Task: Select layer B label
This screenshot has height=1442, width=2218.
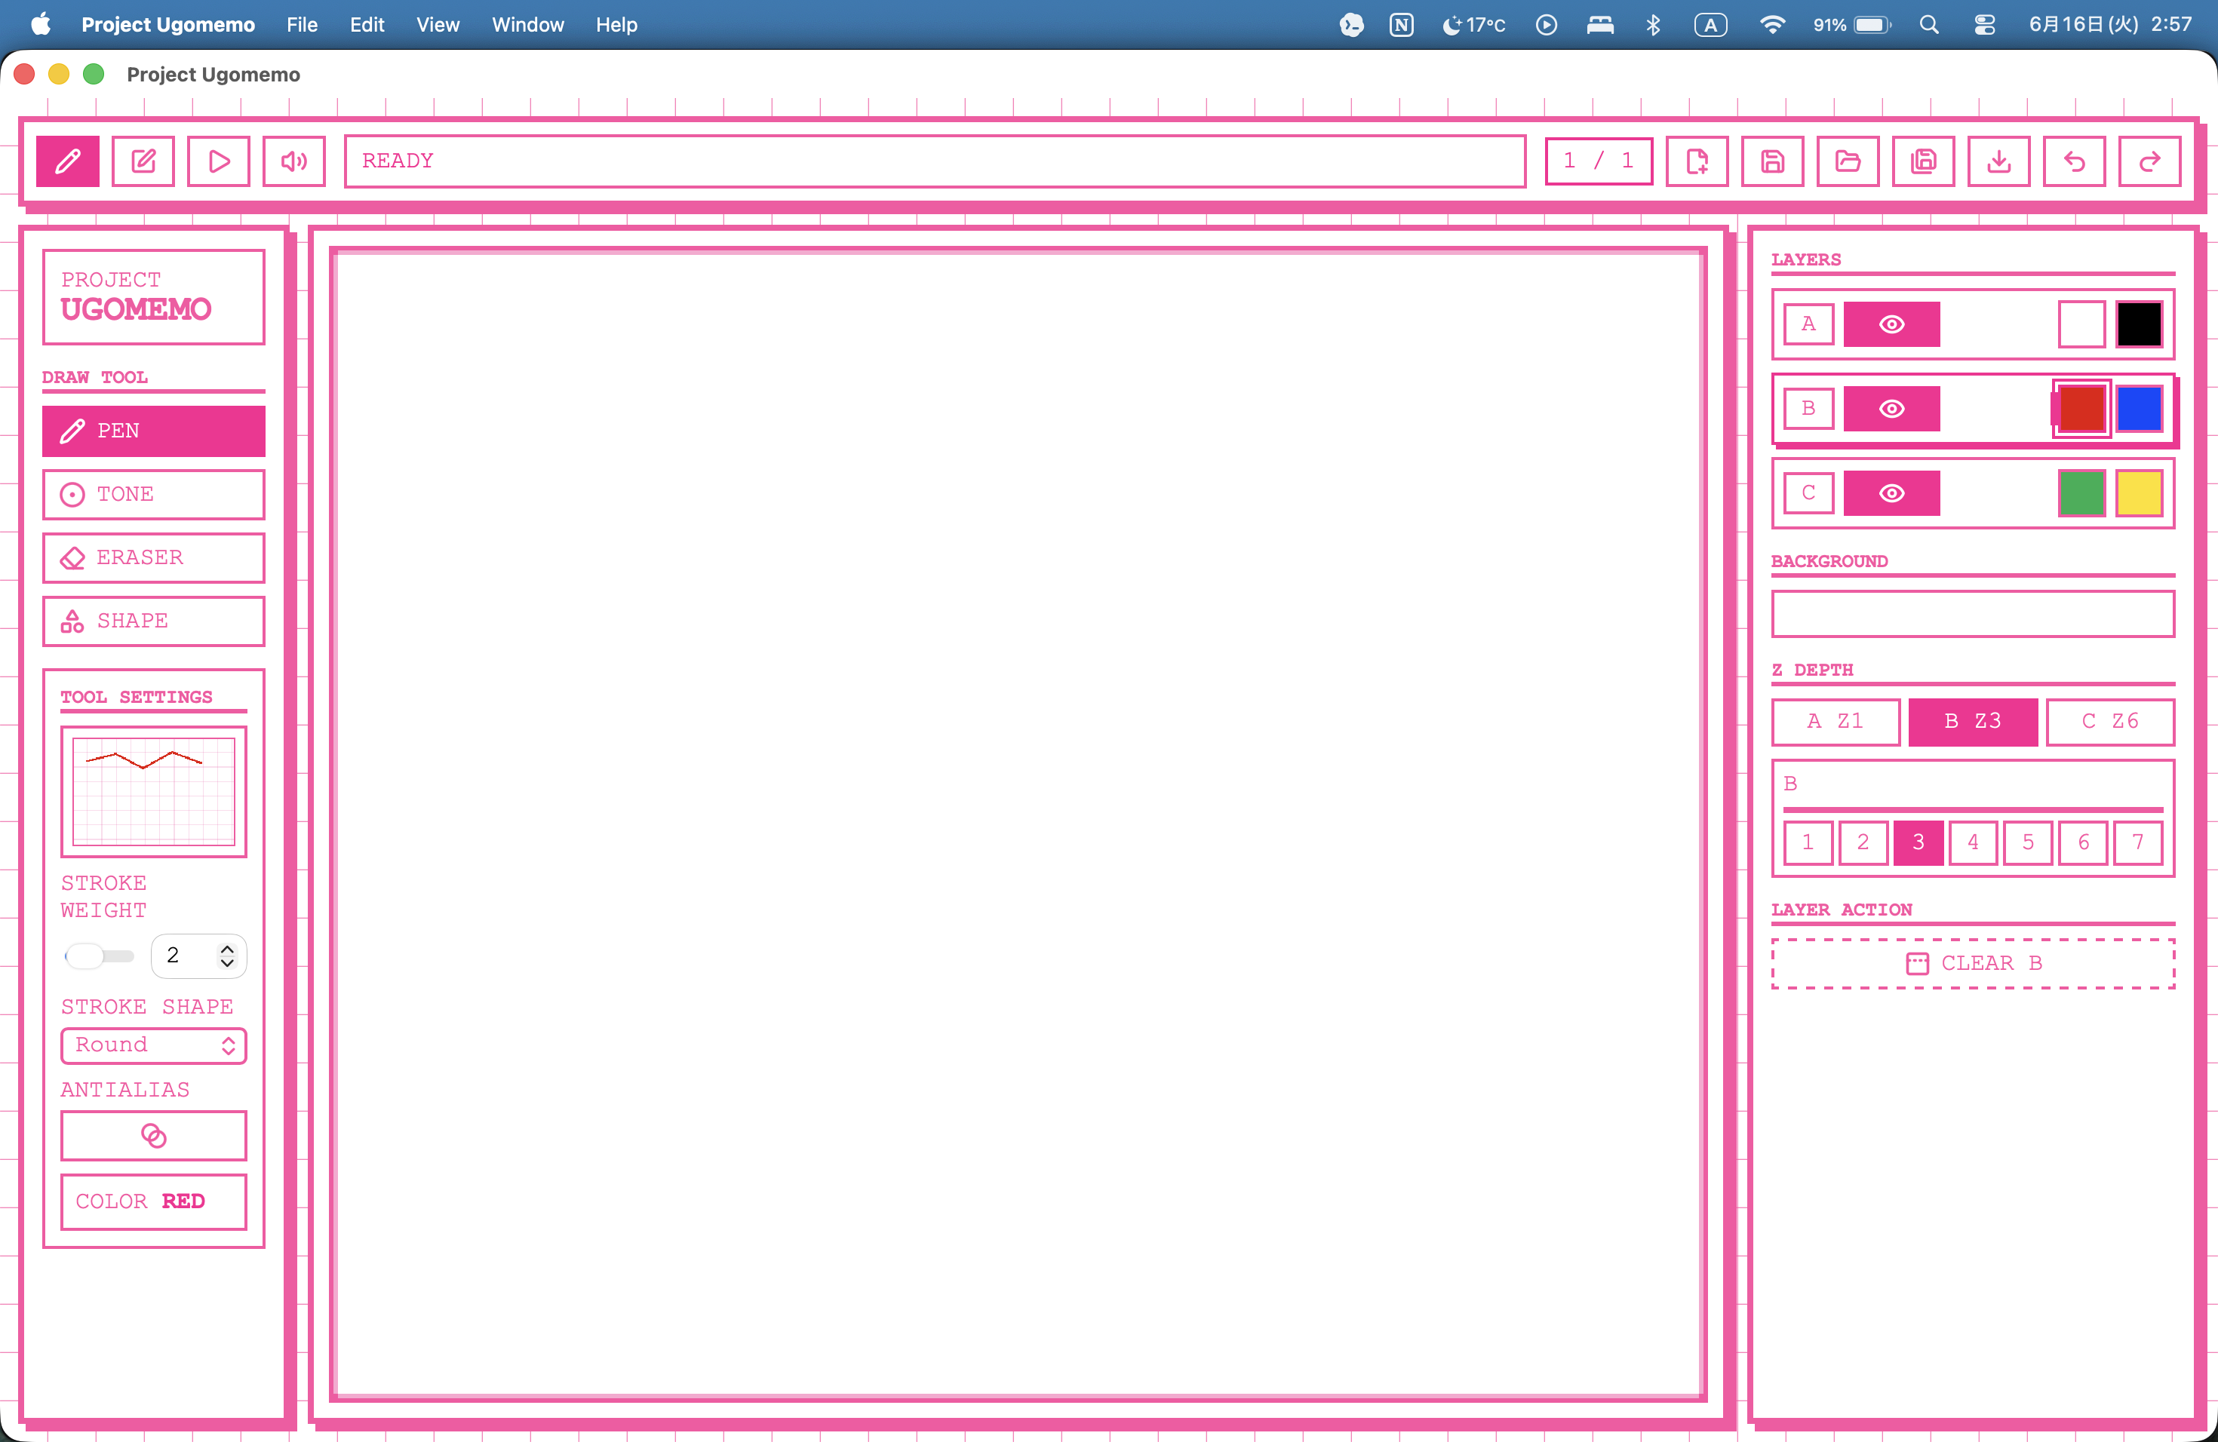Action: pyautogui.click(x=1809, y=409)
